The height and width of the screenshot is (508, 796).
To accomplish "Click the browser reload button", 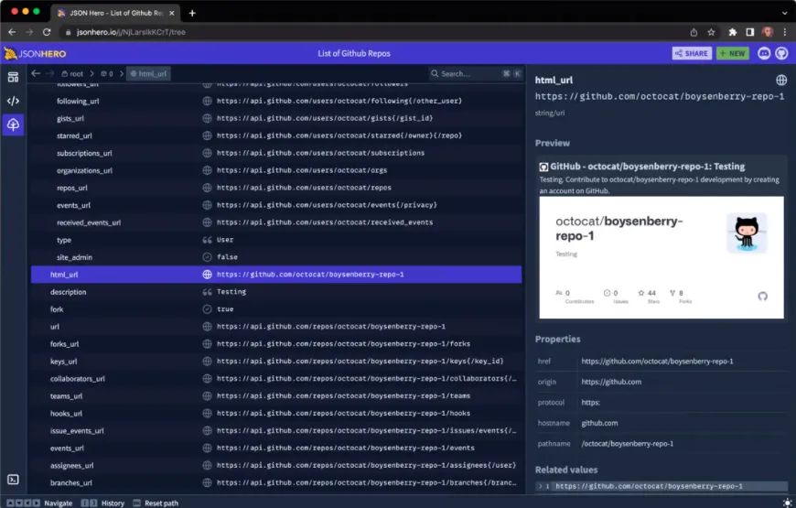I will (x=47, y=32).
